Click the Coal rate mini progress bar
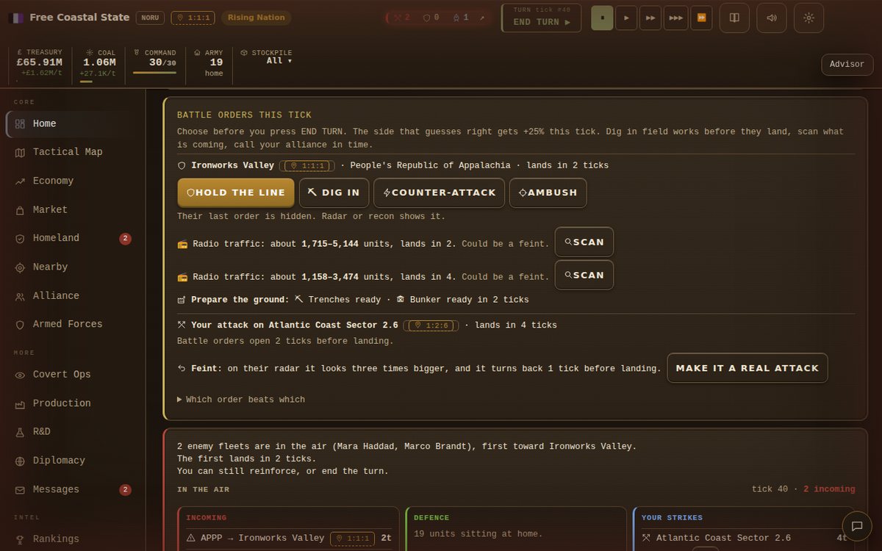The height and width of the screenshot is (551, 882). (86, 82)
